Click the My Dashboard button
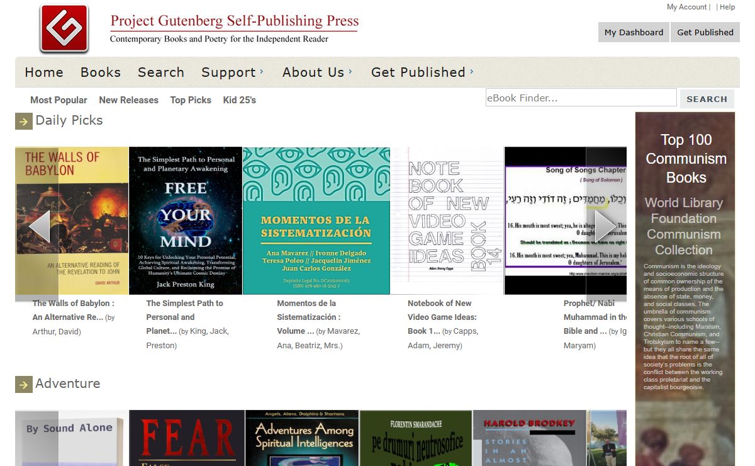 point(634,32)
